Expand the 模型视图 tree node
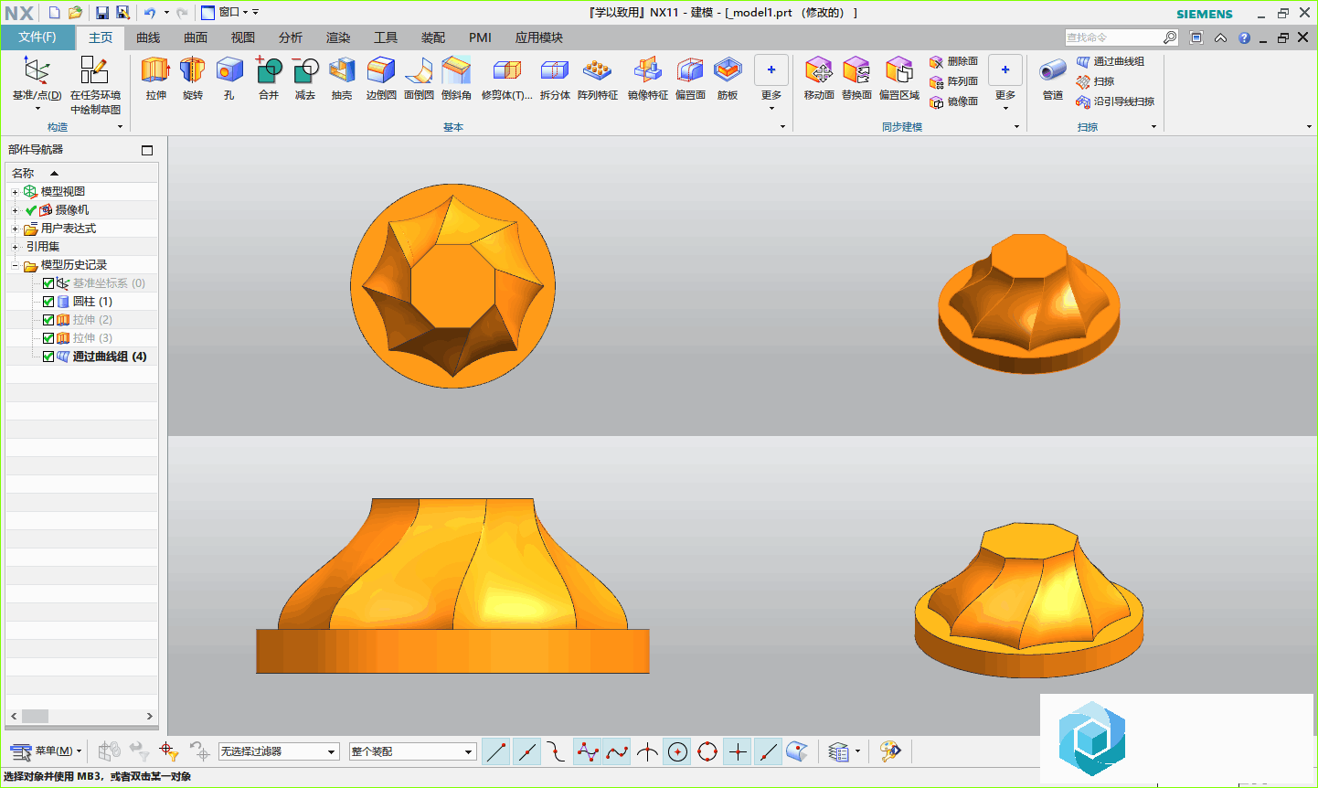This screenshot has width=1318, height=788. [15, 192]
